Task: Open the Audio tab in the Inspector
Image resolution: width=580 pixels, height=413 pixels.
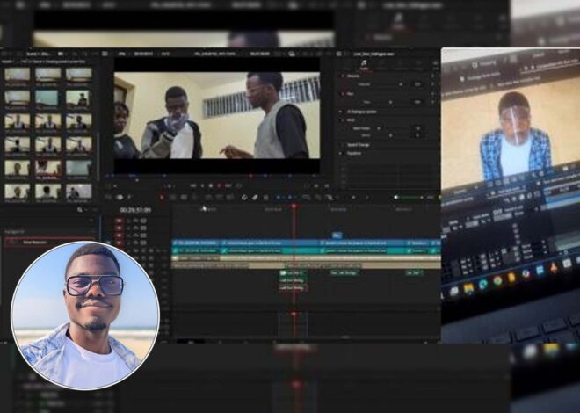Action: point(364,64)
